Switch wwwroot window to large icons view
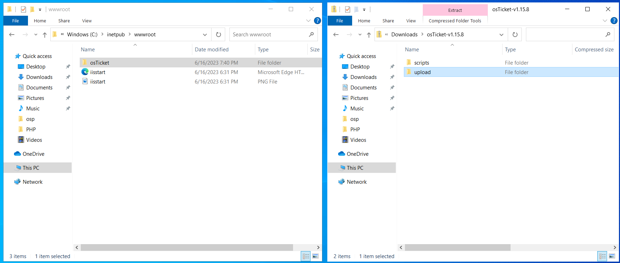The height and width of the screenshot is (263, 620). click(x=315, y=256)
